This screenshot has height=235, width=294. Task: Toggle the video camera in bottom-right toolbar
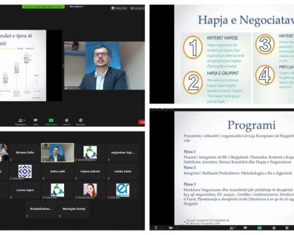coord(171,228)
